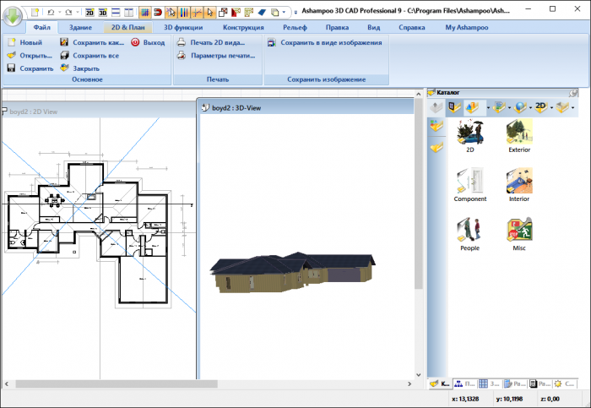Open the globe materials catalog dropdown
Screen dimensions: 591x408
point(529,107)
